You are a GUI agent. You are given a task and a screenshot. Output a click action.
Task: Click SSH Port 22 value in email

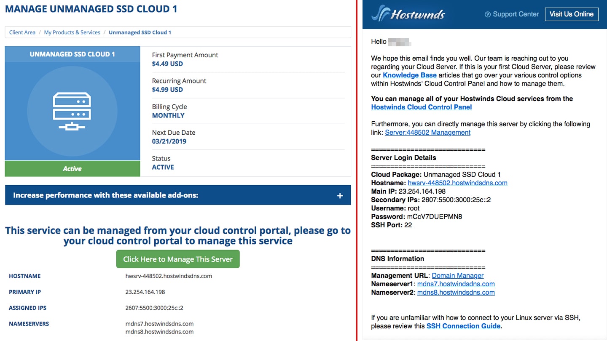408,225
